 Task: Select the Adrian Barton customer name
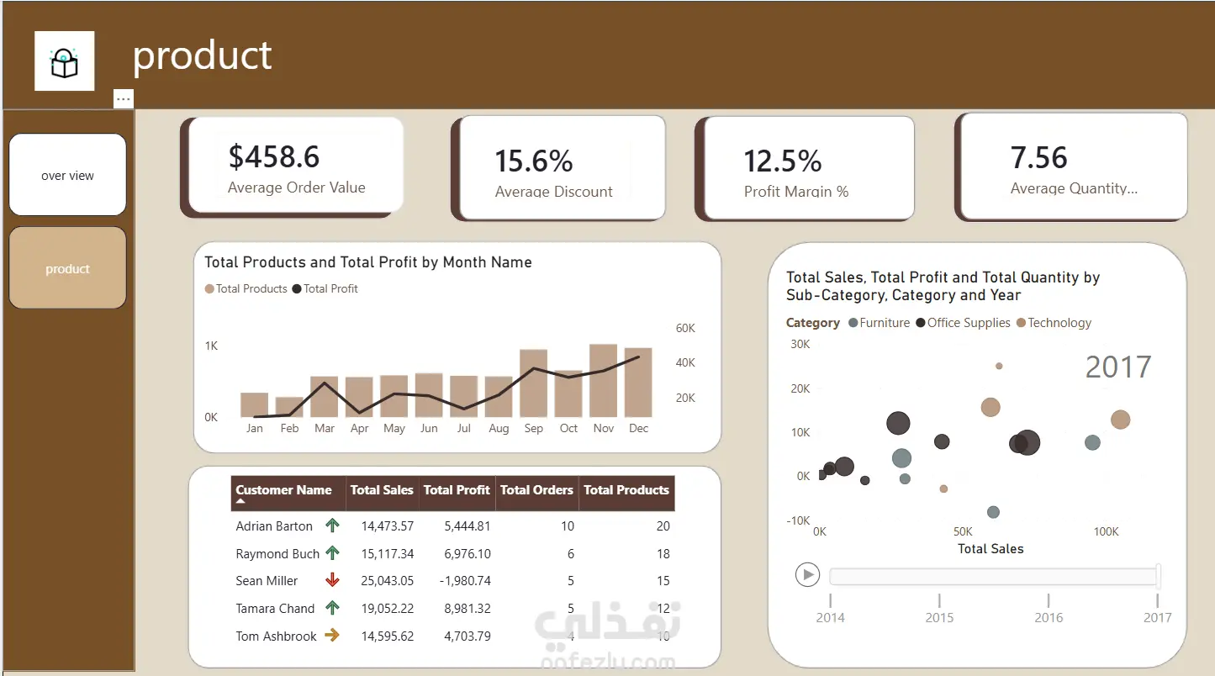pyautogui.click(x=274, y=526)
